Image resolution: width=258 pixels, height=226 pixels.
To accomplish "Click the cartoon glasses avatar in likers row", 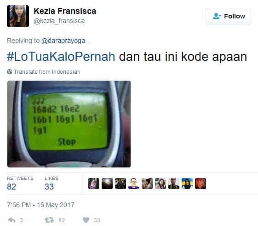I will click(134, 184).
